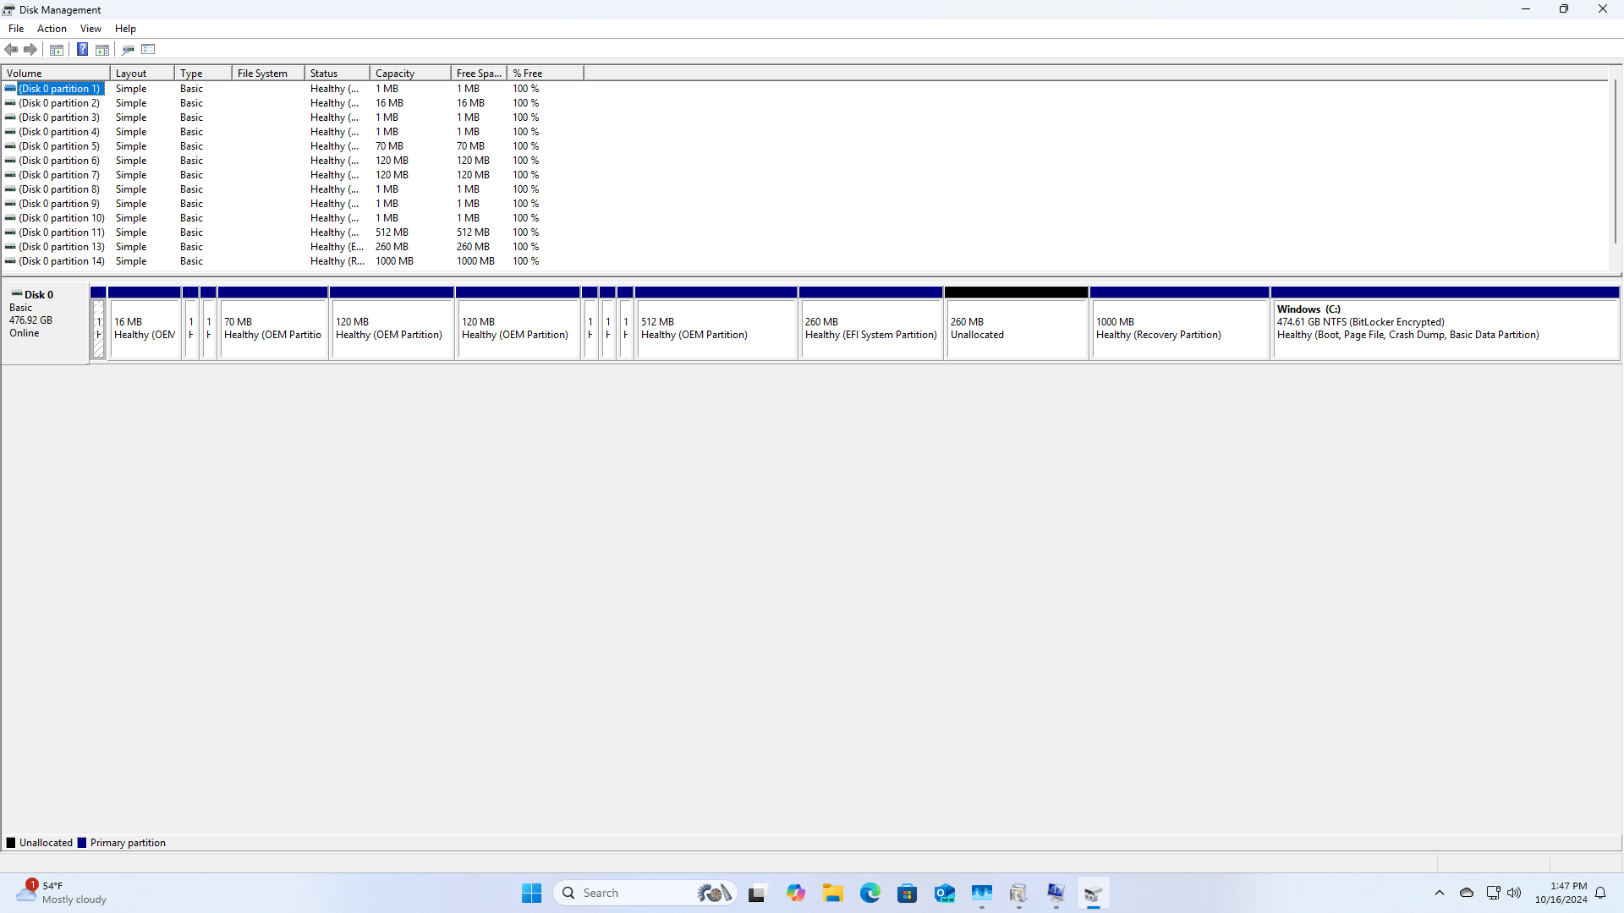
Task: Select Disk 0 partition 5 row
Action: (59, 146)
